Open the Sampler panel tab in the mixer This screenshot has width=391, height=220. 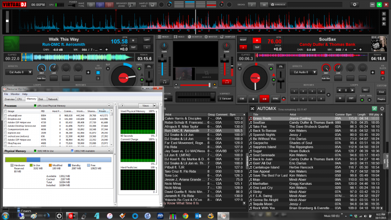click(228, 37)
